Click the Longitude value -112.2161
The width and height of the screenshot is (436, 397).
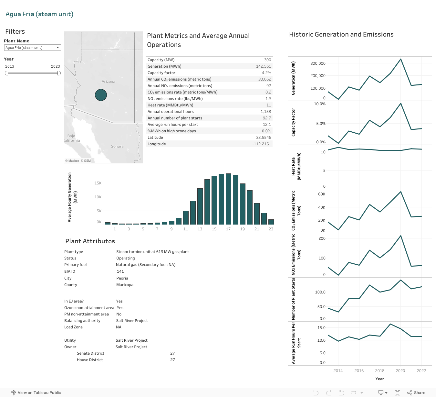click(x=262, y=144)
